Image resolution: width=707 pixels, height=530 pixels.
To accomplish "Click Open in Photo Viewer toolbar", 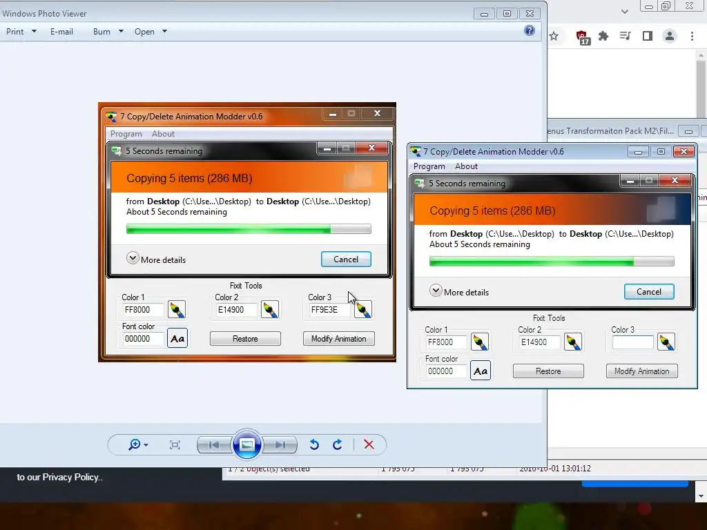I will click(144, 32).
